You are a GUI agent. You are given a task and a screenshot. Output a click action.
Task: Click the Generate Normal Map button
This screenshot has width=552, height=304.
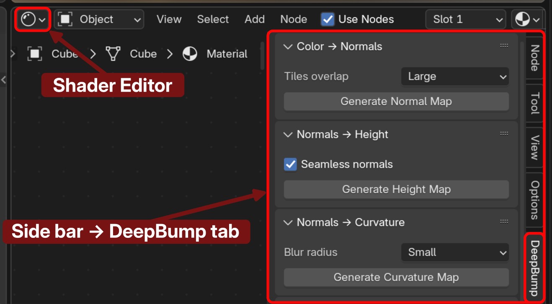pos(396,102)
